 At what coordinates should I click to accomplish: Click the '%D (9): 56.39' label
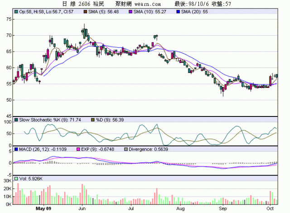[x=110, y=120]
